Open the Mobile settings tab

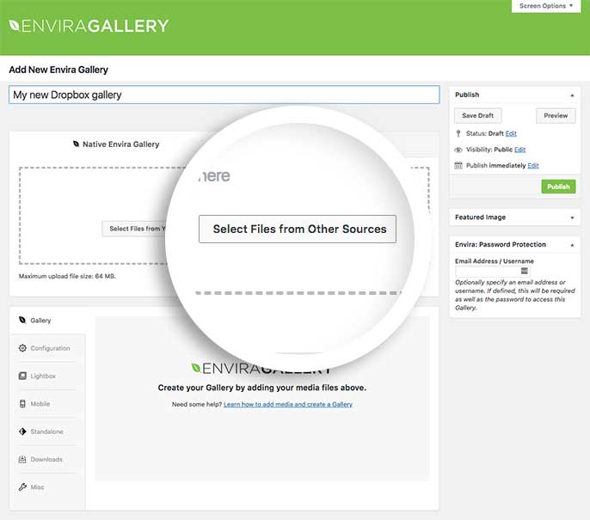pos(47,404)
